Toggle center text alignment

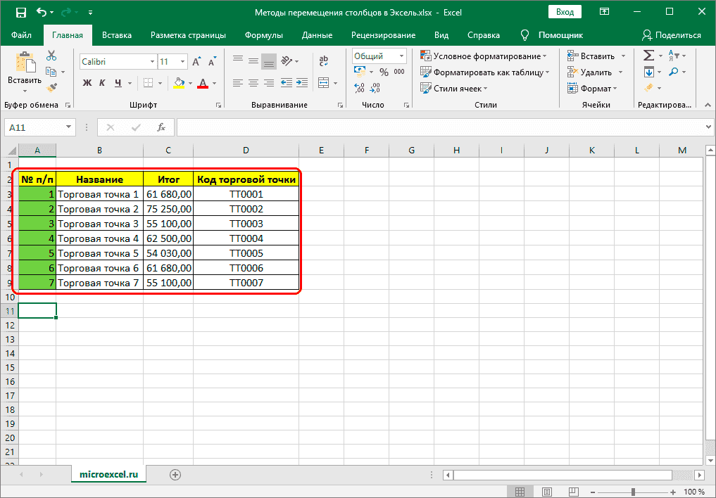[x=253, y=84]
